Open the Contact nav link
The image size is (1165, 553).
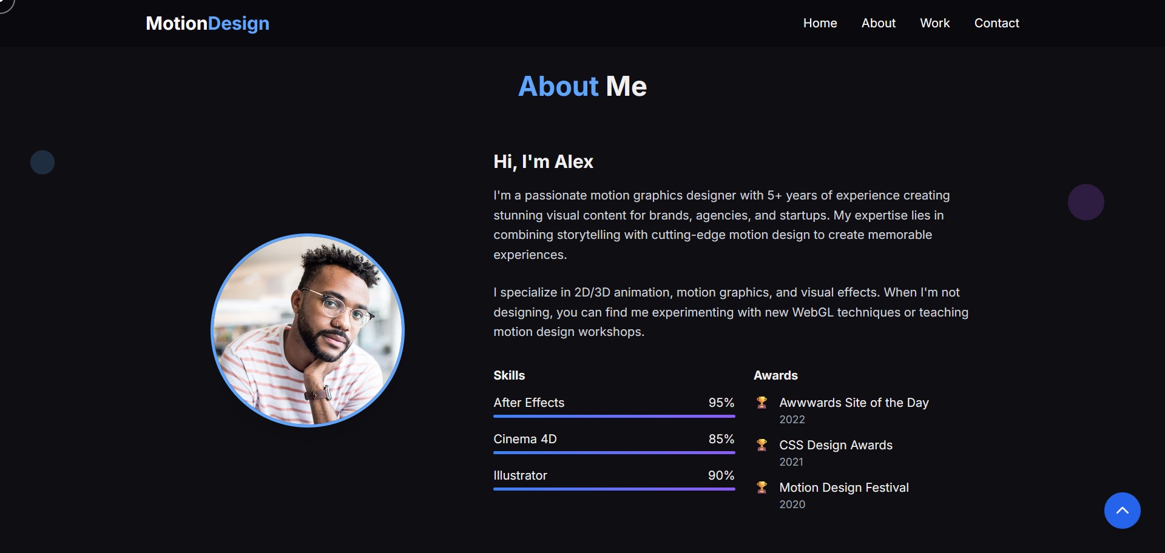(996, 23)
